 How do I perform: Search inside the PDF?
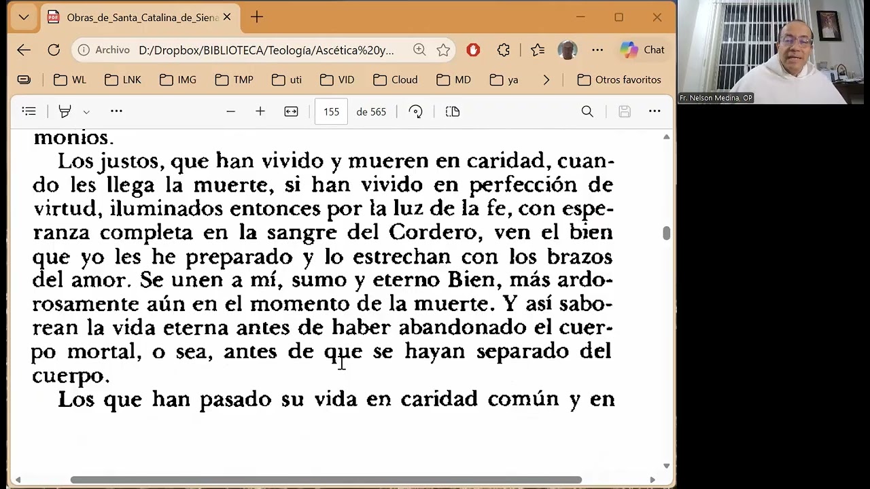point(587,111)
